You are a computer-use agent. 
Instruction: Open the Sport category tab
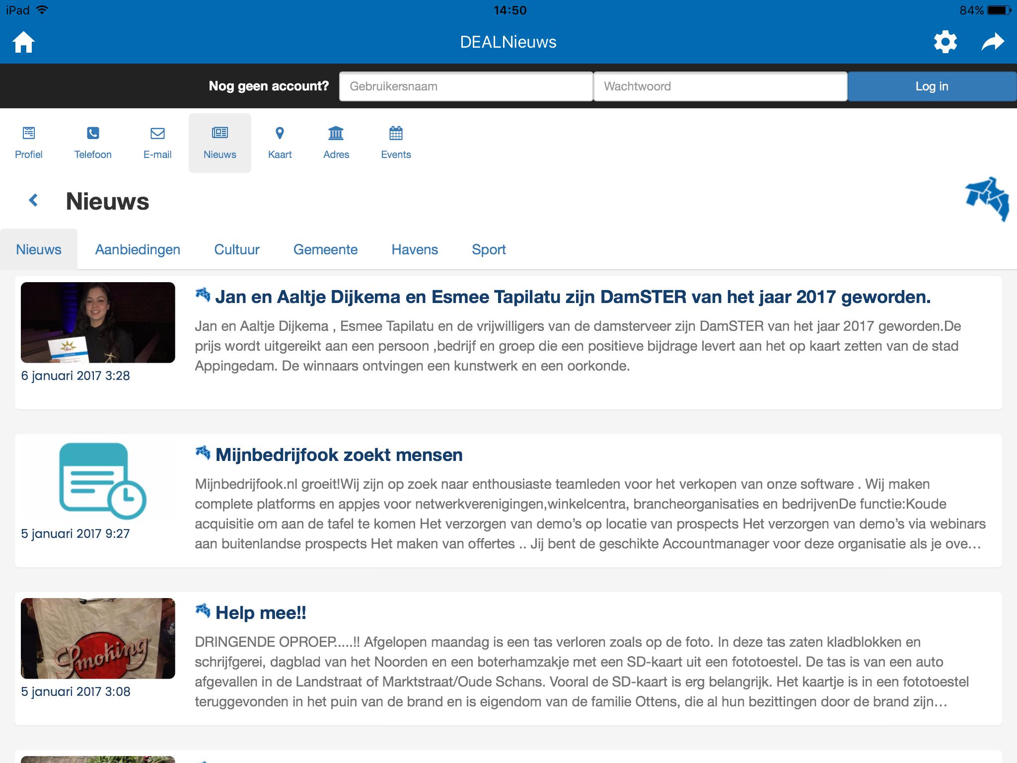488,249
